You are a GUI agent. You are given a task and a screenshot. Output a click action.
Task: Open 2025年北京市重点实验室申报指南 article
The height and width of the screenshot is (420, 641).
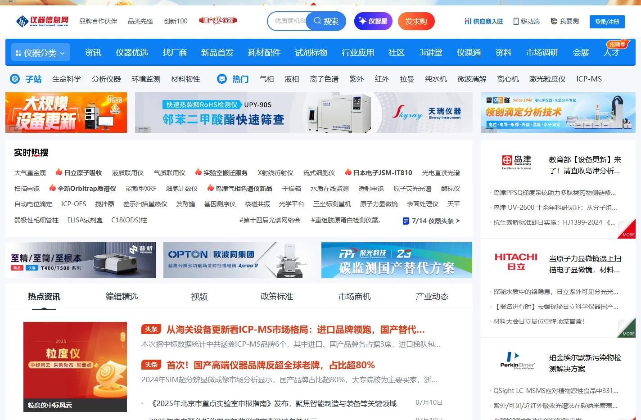click(273, 403)
